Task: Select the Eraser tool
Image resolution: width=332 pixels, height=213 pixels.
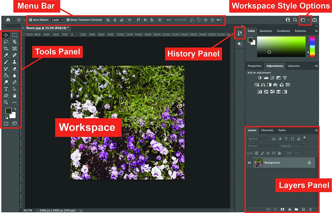Action: click(15, 69)
